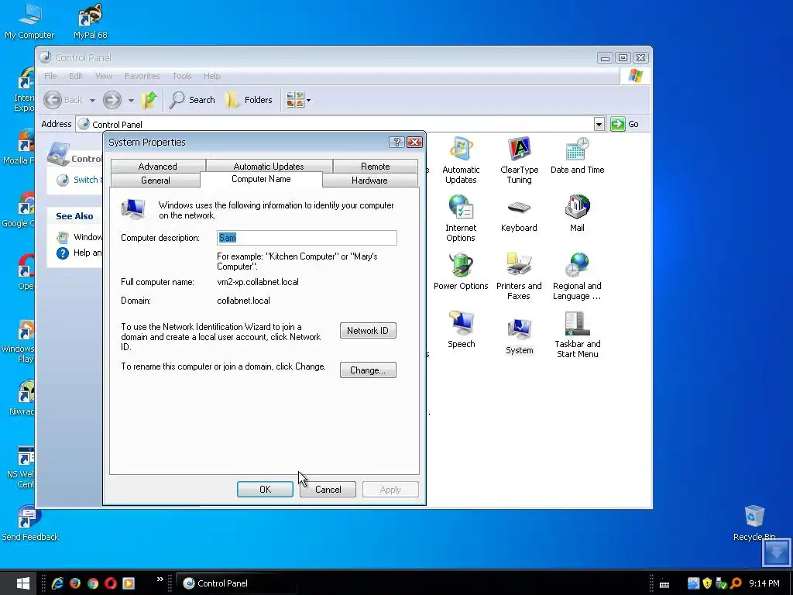Viewport: 793px width, 595px height.
Task: Select the System icon in Control Panel
Action: click(519, 336)
